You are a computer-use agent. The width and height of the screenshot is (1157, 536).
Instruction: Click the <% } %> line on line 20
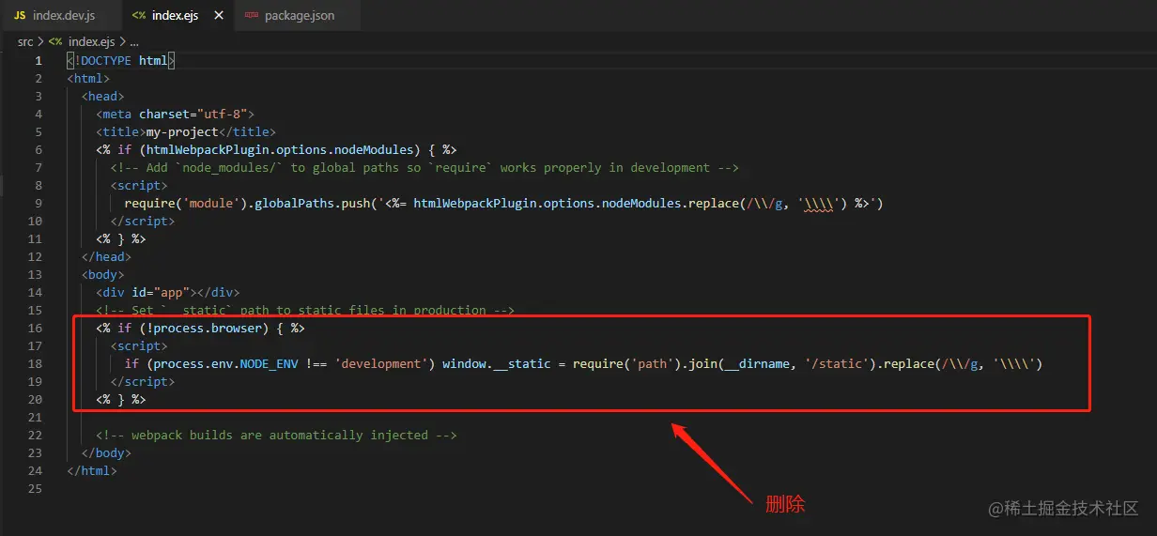(x=120, y=400)
